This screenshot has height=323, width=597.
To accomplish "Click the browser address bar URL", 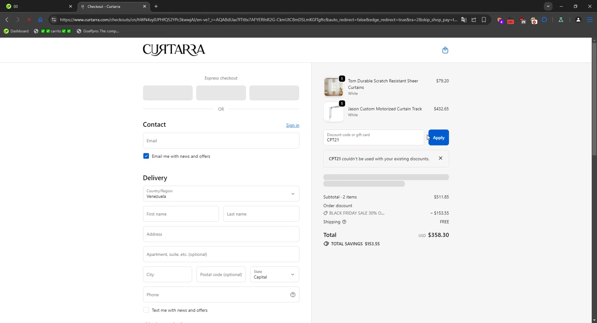I will pos(258,19).
